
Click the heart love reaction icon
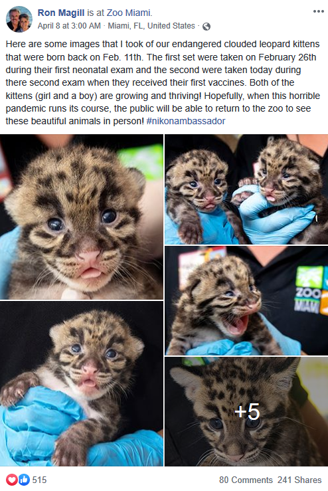coord(12,480)
